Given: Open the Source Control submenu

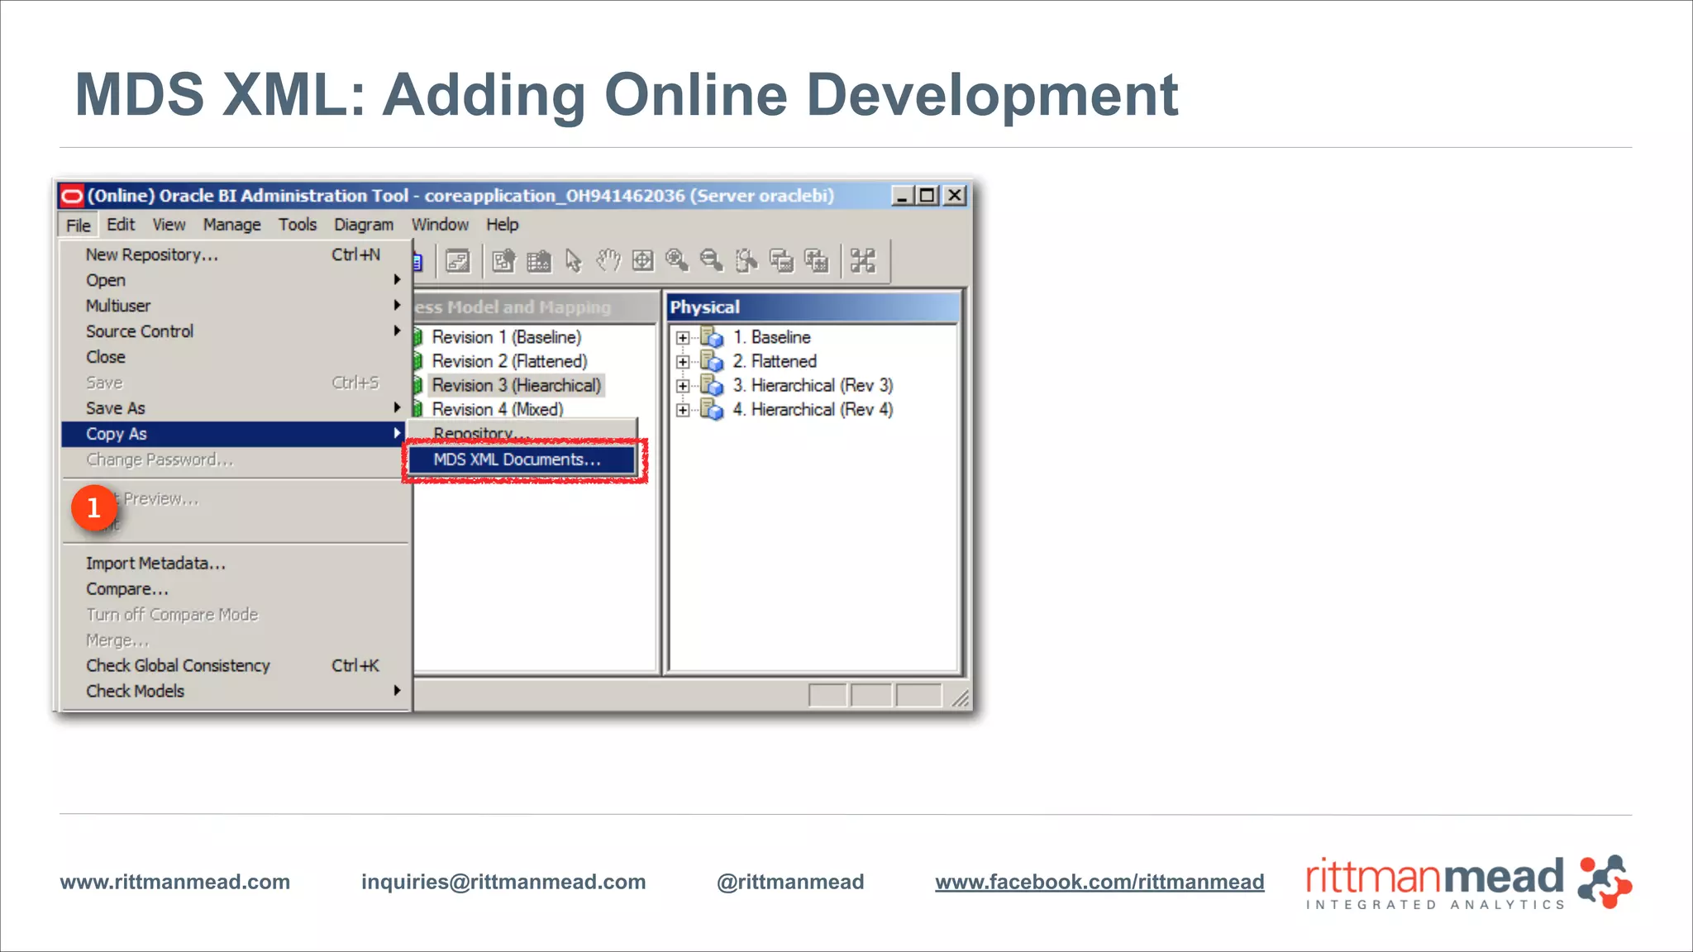Looking at the screenshot, I should [x=140, y=331].
